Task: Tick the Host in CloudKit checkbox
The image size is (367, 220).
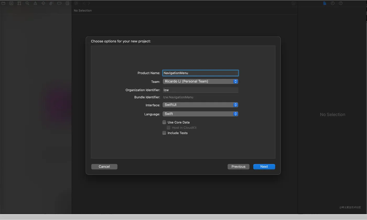Action: 169,128
